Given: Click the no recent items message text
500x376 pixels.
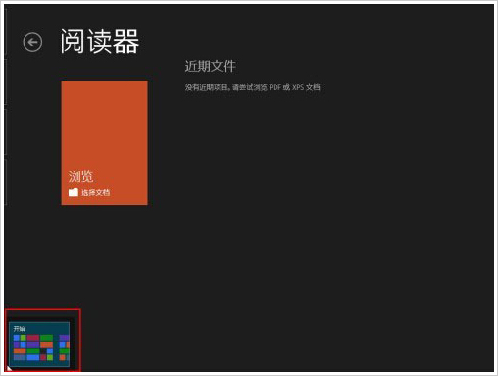Looking at the screenshot, I should point(253,87).
